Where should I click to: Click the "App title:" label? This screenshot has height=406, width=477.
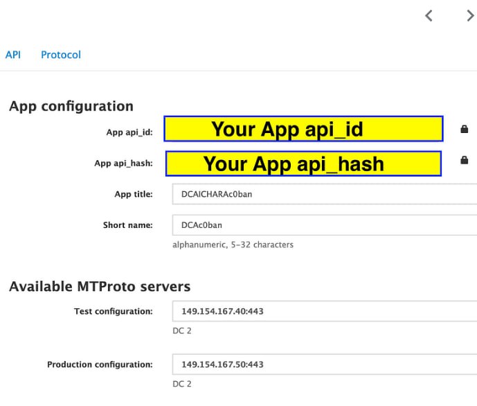(133, 195)
